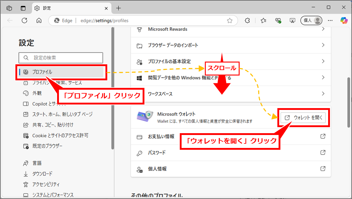Click the Copilot icon in the toolbar
The width and height of the screenshot is (352, 199).
[x=344, y=21]
